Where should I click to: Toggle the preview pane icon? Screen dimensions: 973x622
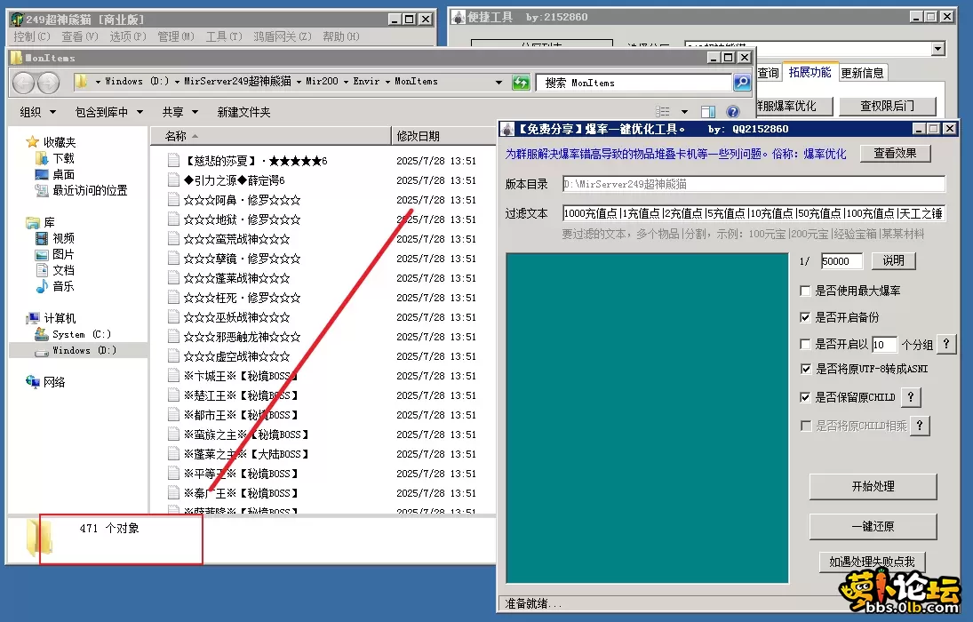click(708, 112)
